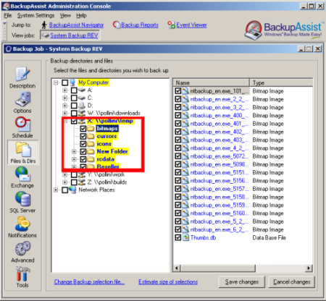Screen dimensions: 326x301
Task: Uncheck the ntbackup_en.exe_400 file checkbox
Action: pos(178,115)
